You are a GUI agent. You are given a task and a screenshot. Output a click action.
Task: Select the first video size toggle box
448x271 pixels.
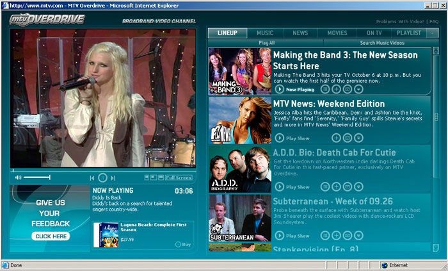coord(147,177)
